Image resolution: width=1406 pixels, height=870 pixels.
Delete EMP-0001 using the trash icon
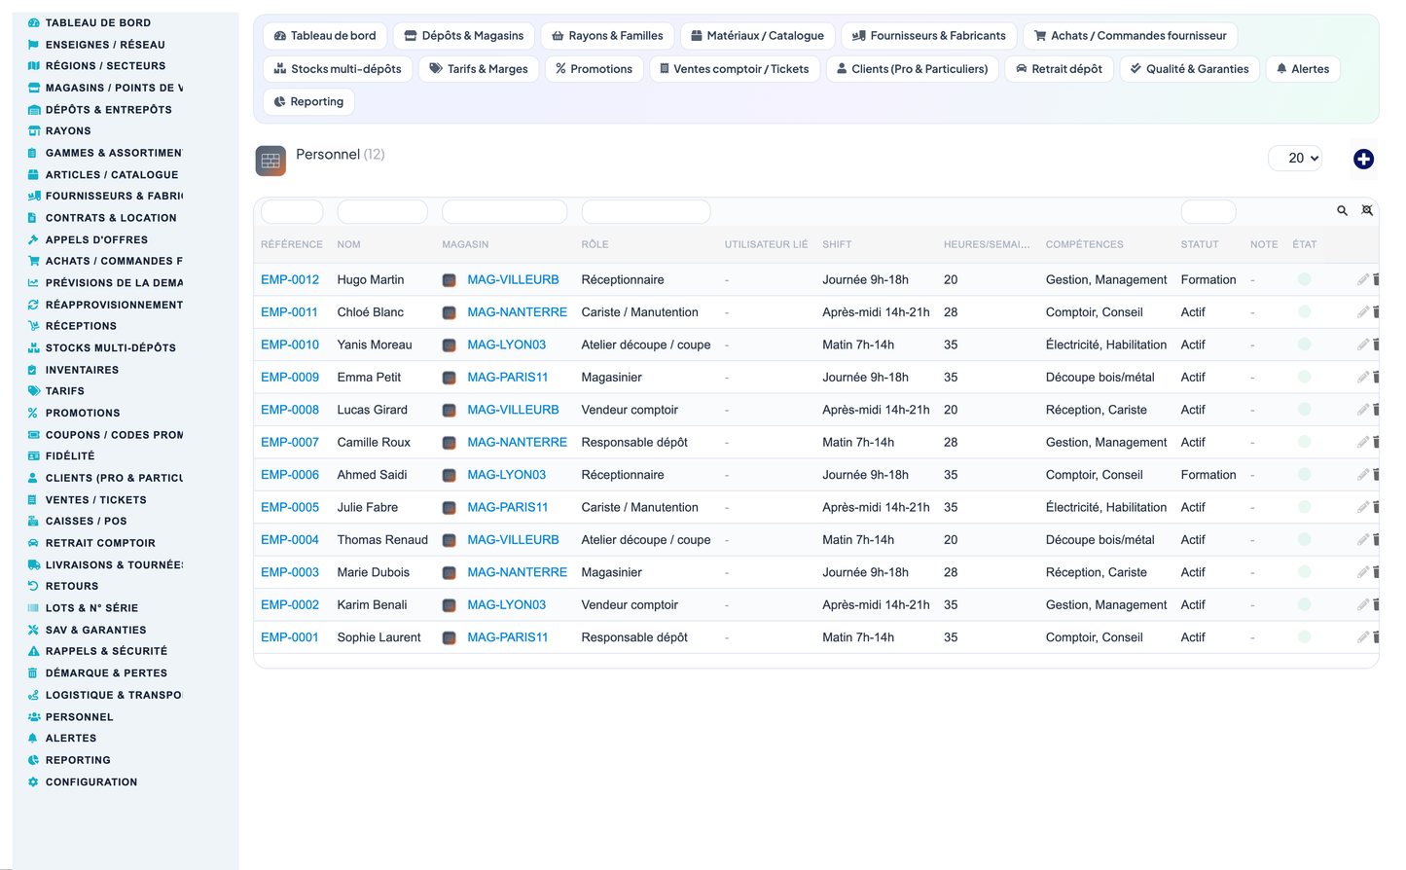(x=1376, y=637)
